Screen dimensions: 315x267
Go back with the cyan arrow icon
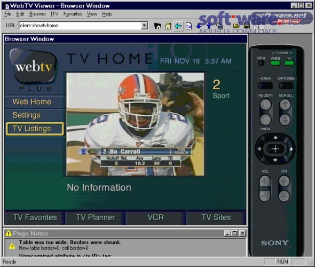coord(178,26)
